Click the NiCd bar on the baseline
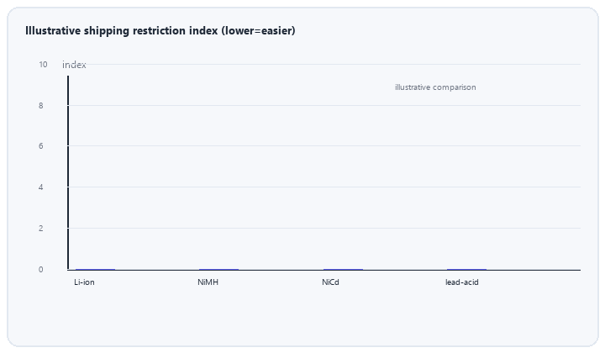605x353 pixels. pyautogui.click(x=343, y=269)
